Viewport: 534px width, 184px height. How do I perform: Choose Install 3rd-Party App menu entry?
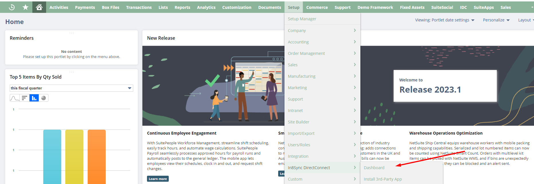coord(382,179)
